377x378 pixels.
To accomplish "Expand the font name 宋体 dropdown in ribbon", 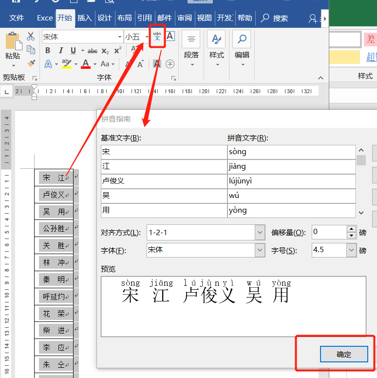I will [120, 37].
